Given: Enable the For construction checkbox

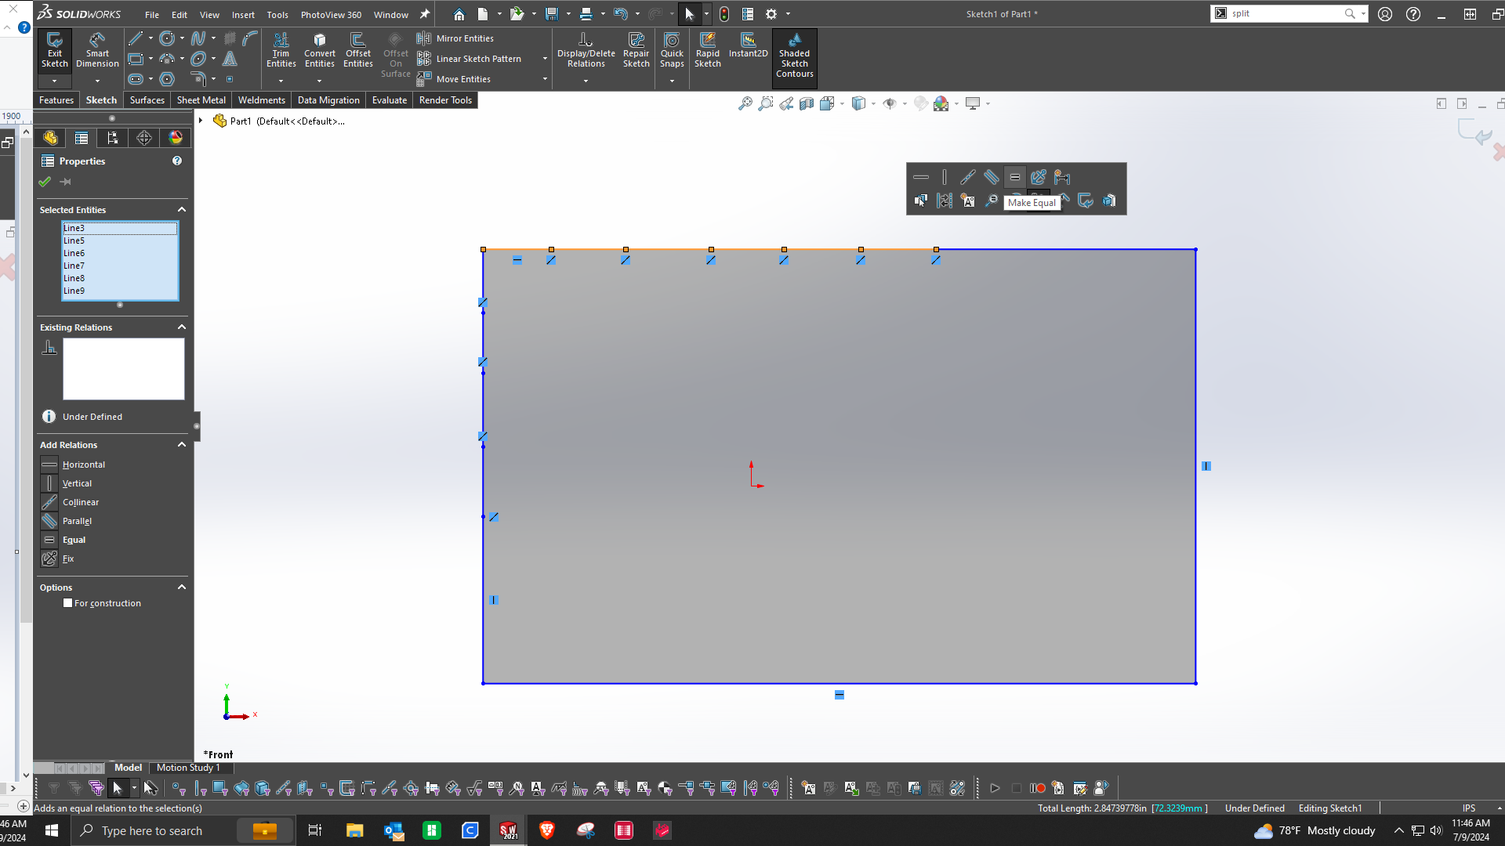Looking at the screenshot, I should click(68, 603).
